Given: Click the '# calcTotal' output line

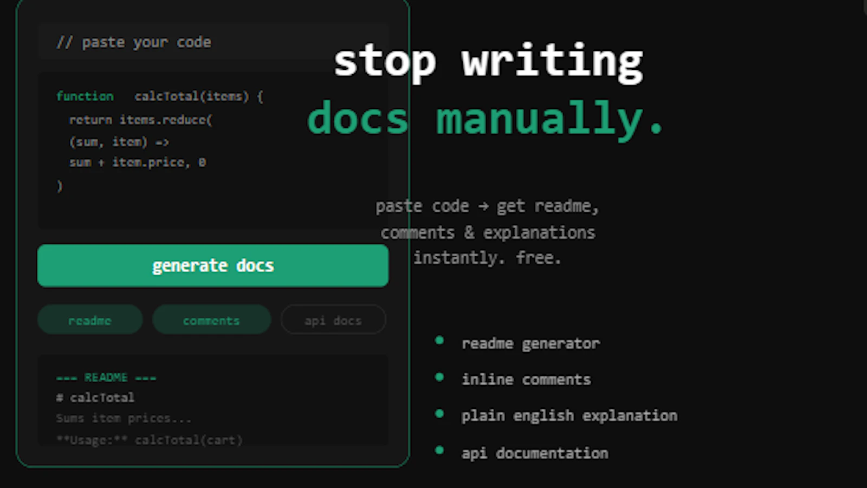Looking at the screenshot, I should click(95, 398).
